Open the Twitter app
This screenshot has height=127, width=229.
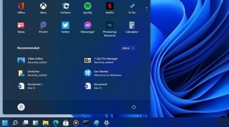pos(66,28)
